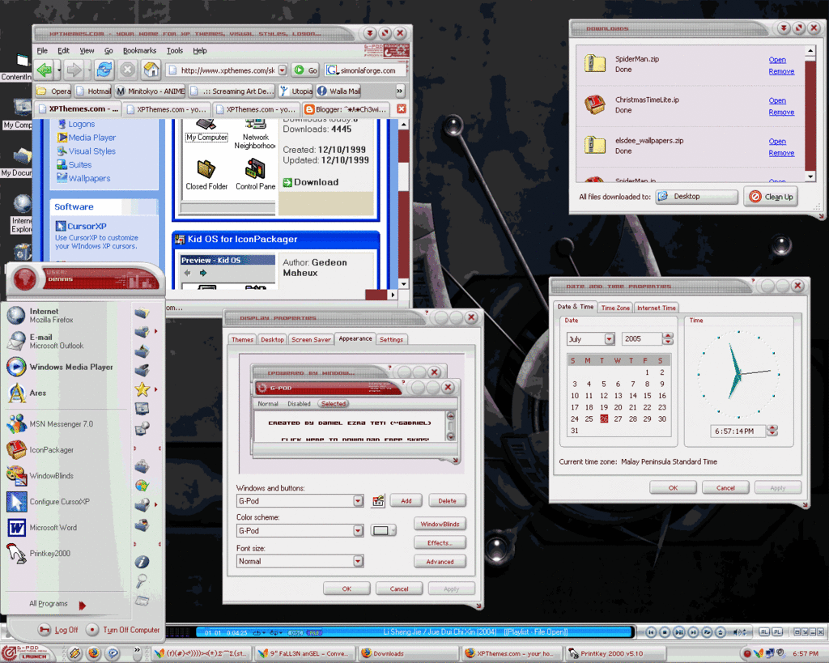829x663 pixels.
Task: Open Configure CursorXP
Action: coord(48,502)
